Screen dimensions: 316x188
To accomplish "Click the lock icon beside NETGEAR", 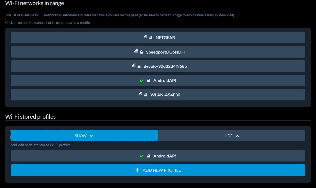I will pyautogui.click(x=151, y=38).
